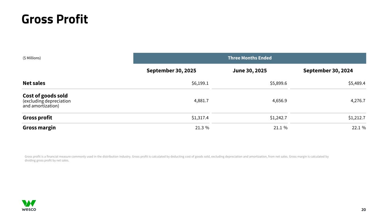The width and height of the screenshot is (388, 218).
Task: Click the ($ Millions) unit label
Action: pos(32,58)
